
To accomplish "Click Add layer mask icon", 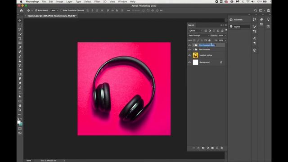I will [x=203, y=148].
